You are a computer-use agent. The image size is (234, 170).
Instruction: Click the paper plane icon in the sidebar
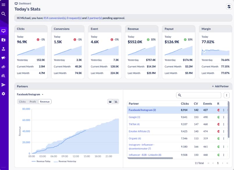(4, 85)
